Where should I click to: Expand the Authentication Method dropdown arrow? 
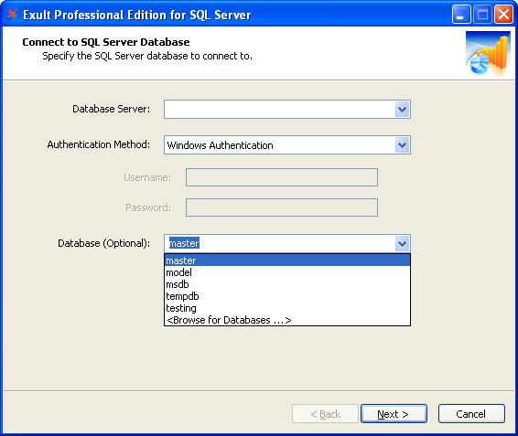coord(402,145)
